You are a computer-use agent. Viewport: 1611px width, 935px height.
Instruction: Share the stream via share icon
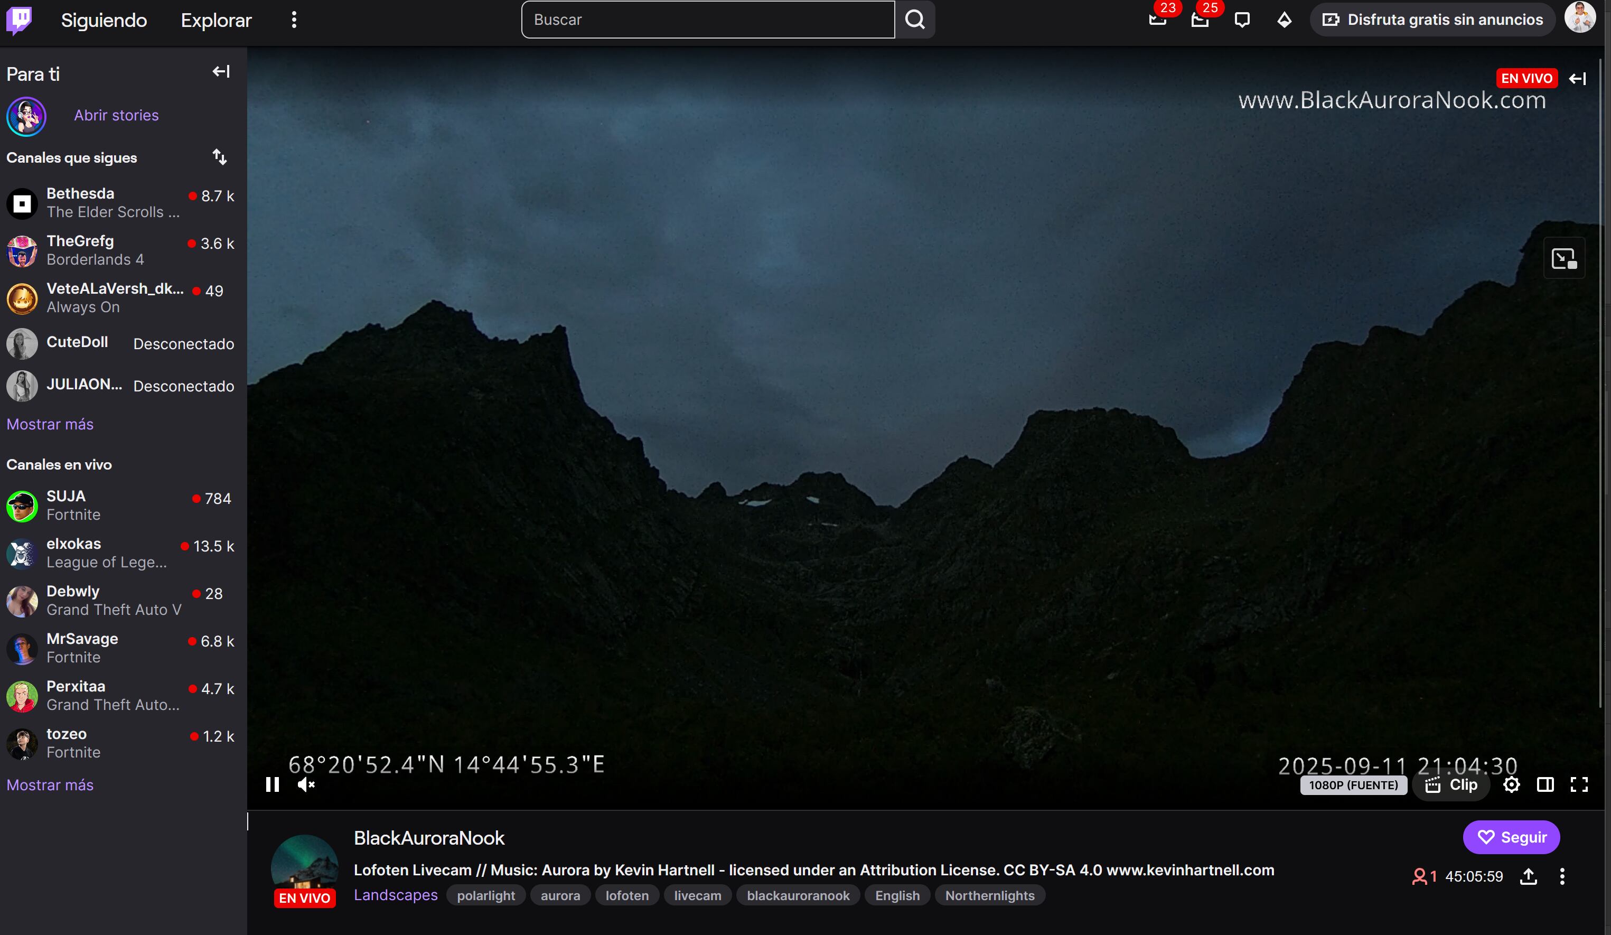pos(1529,876)
